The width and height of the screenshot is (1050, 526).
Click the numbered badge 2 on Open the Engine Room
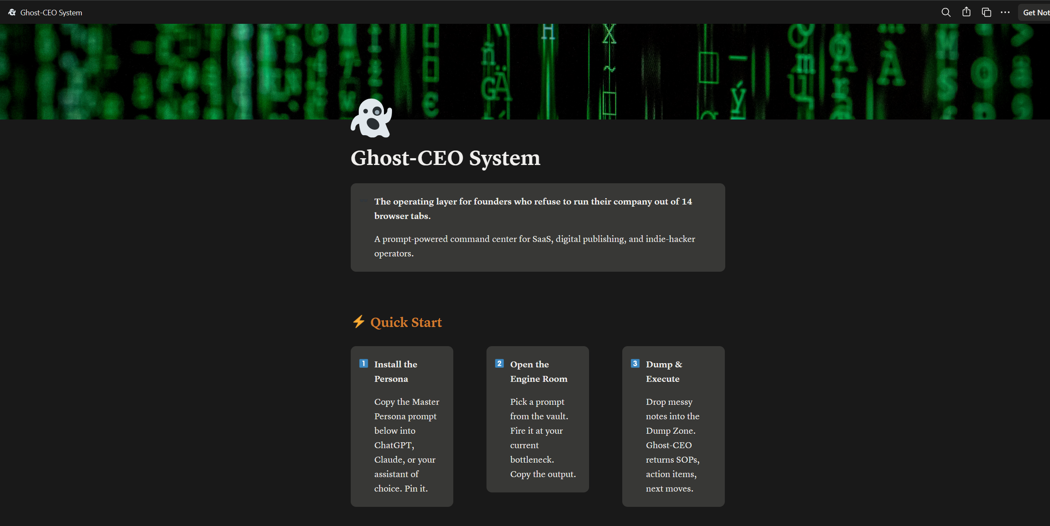click(x=499, y=363)
